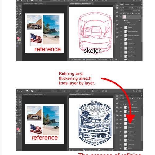
Task: Toggle Color Overlay effect eye in sketch window
Action: point(127,24)
